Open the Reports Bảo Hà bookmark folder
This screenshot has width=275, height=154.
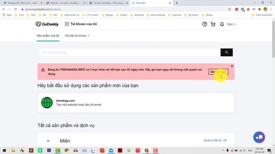70,15
